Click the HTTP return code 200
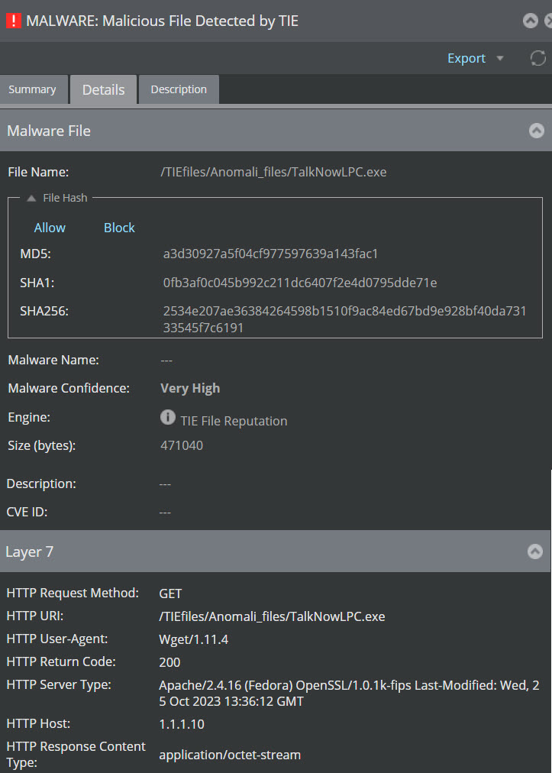The height and width of the screenshot is (773, 552). 169,662
